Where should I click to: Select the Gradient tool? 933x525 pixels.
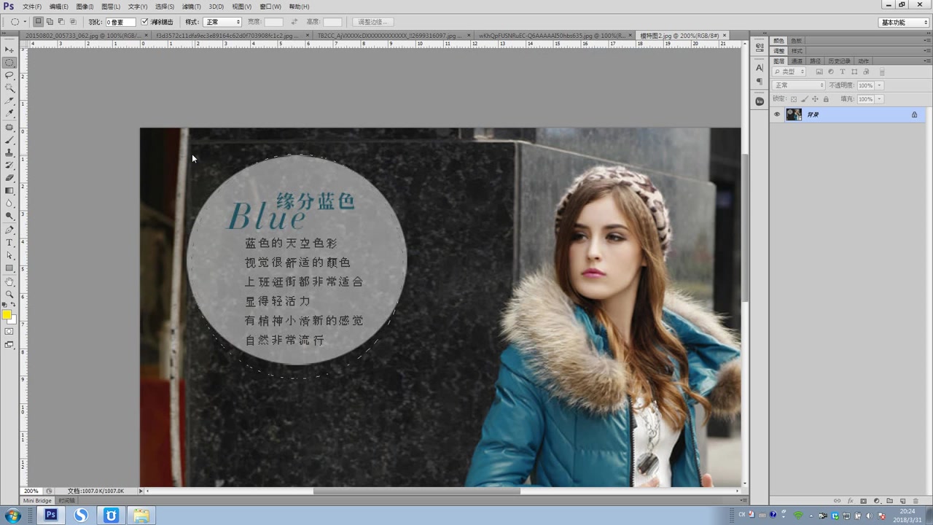(9, 191)
